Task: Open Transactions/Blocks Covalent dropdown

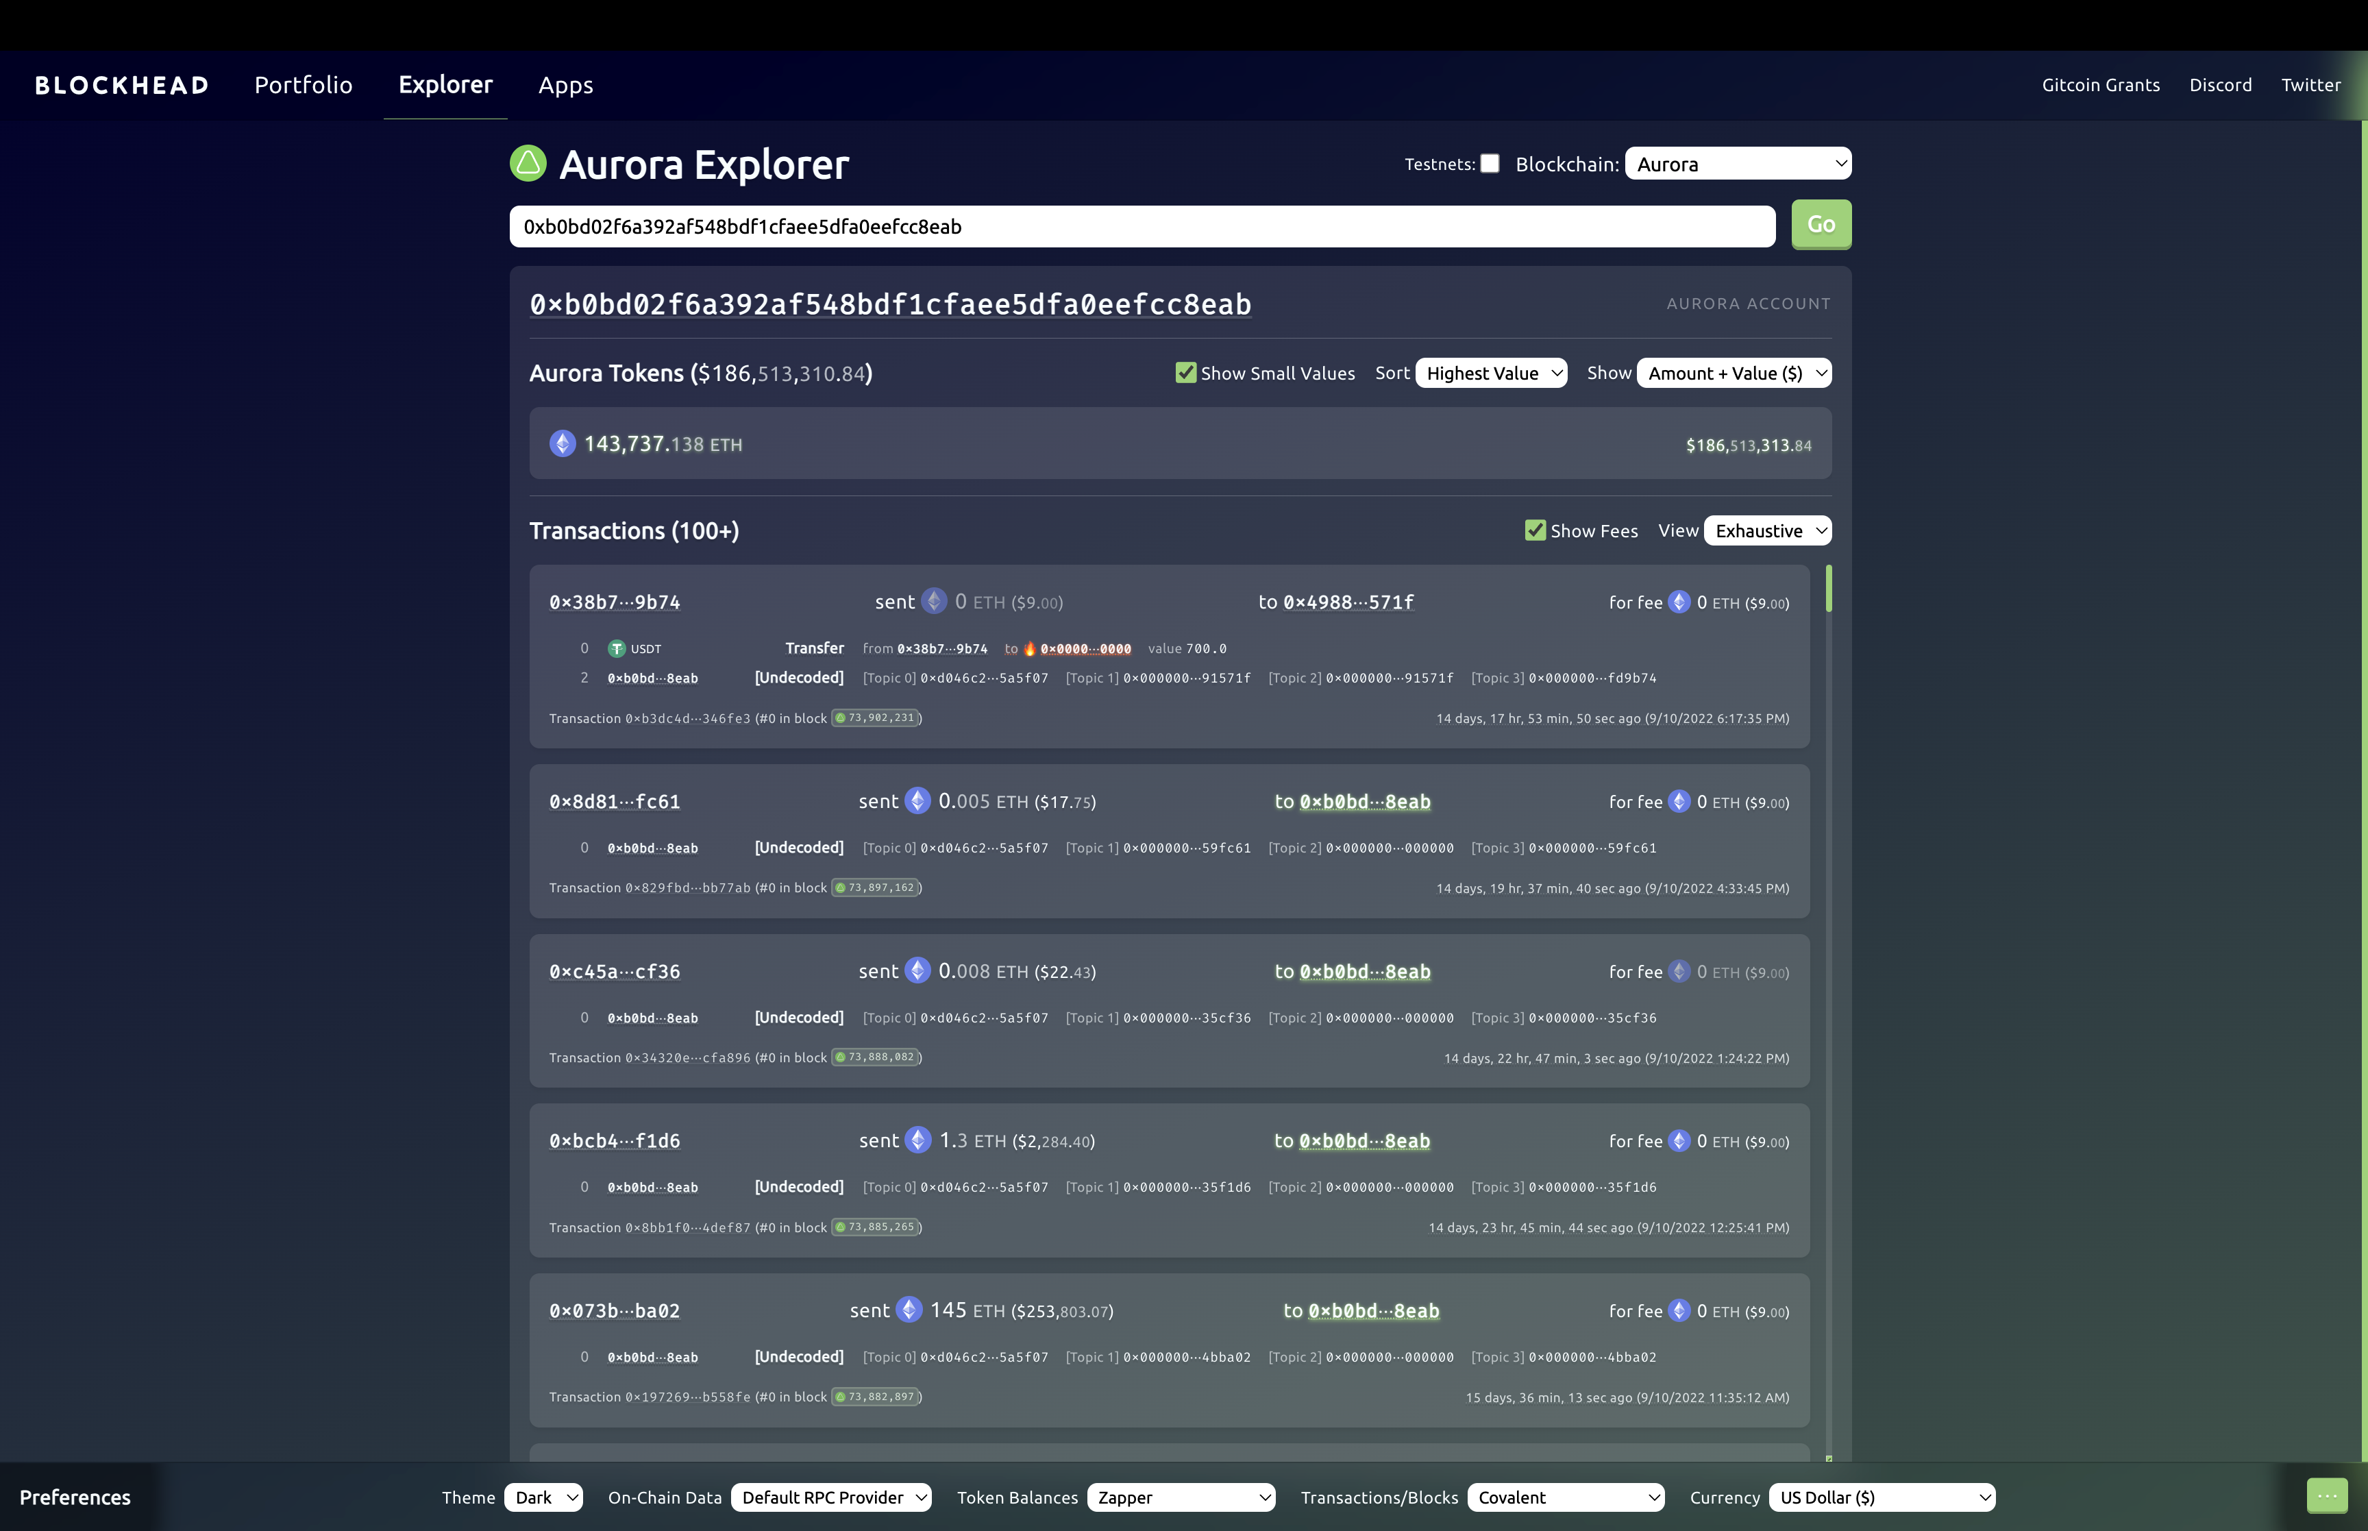Action: click(x=1566, y=1497)
